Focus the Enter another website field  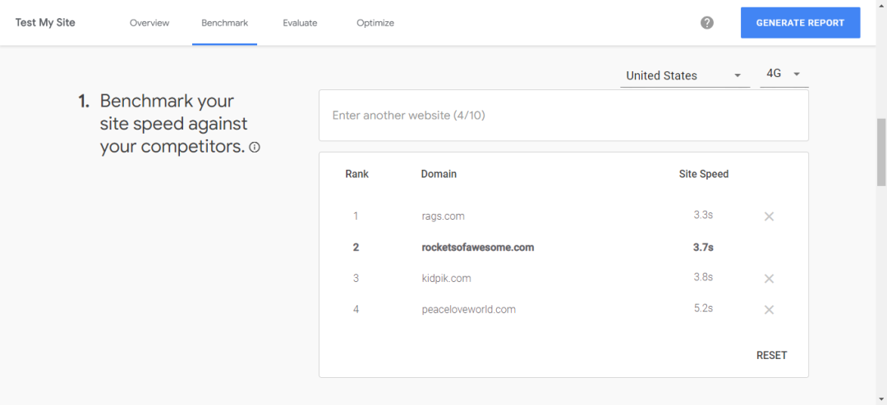point(563,116)
